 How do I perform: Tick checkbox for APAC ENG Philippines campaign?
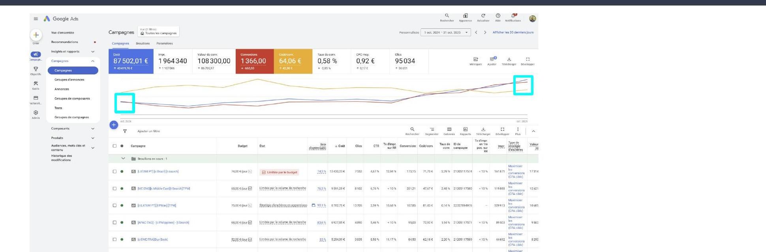pos(115,222)
